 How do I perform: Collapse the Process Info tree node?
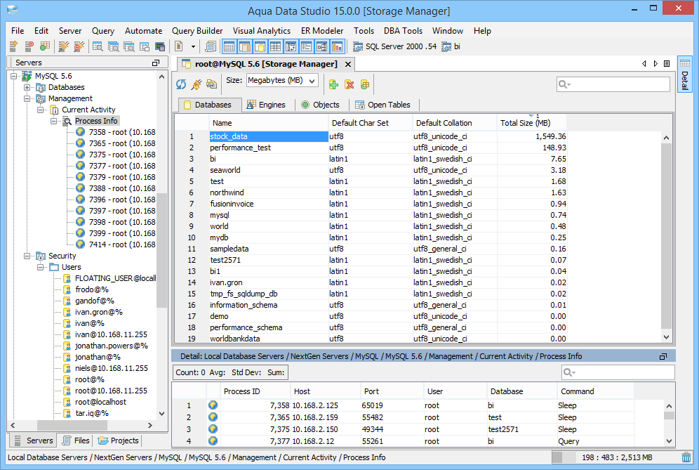[54, 120]
